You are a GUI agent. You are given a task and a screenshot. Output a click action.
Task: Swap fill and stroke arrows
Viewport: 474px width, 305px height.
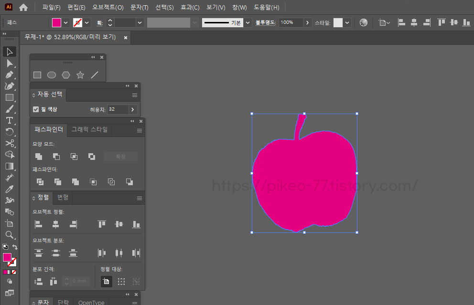pyautogui.click(x=15, y=247)
